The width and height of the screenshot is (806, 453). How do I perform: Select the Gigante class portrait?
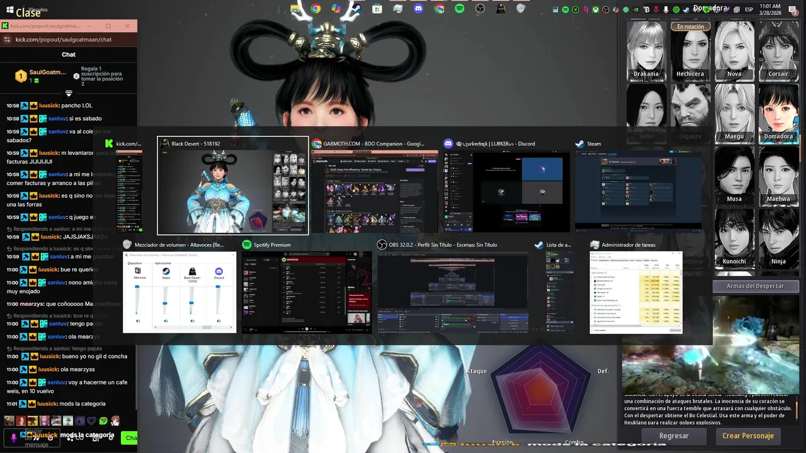pos(690,113)
